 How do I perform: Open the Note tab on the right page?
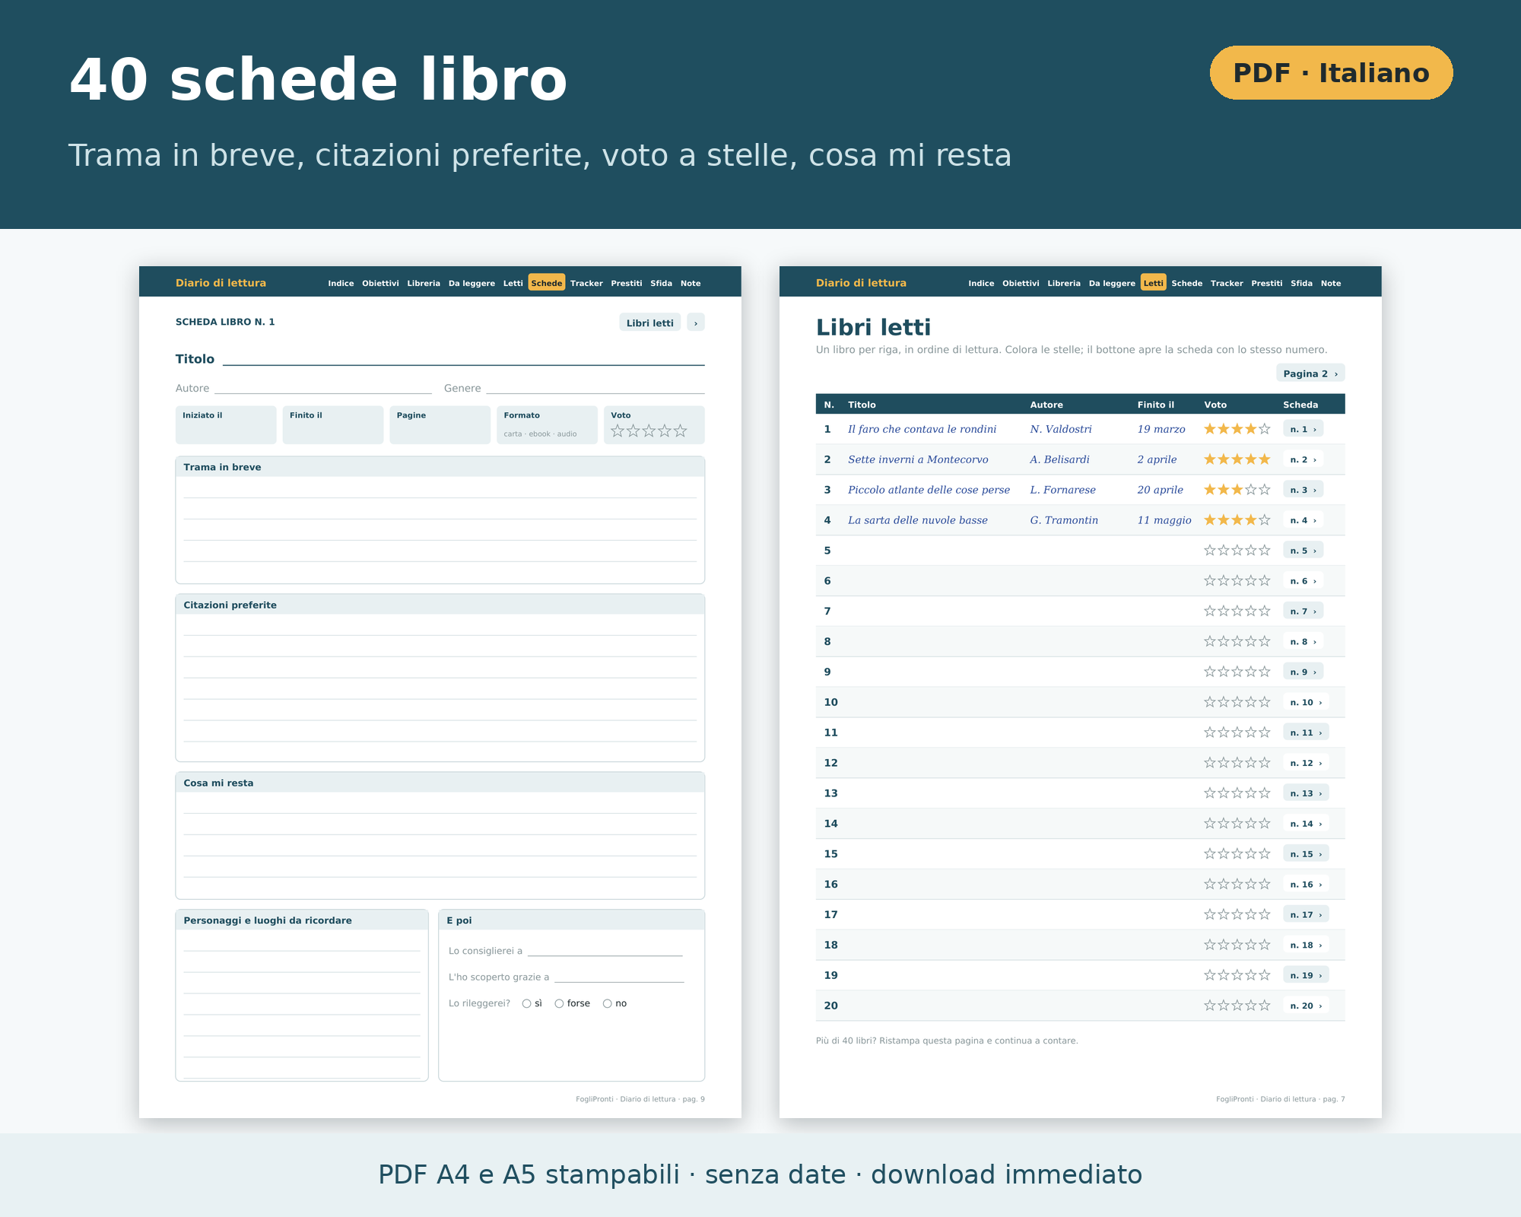click(x=1331, y=283)
